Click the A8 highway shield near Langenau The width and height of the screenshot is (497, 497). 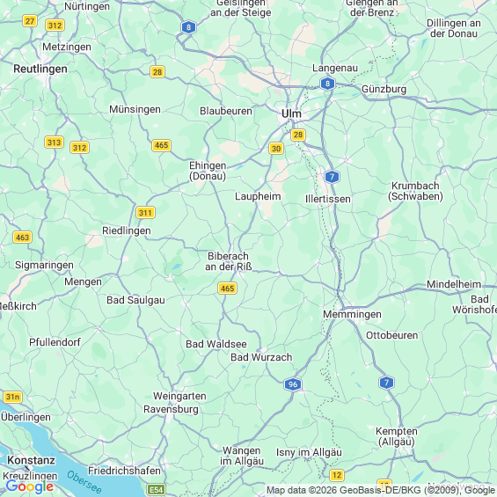tap(327, 84)
